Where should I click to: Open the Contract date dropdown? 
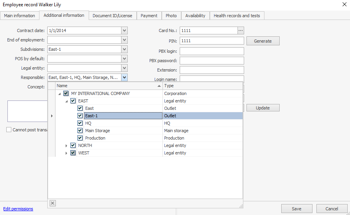124,30
